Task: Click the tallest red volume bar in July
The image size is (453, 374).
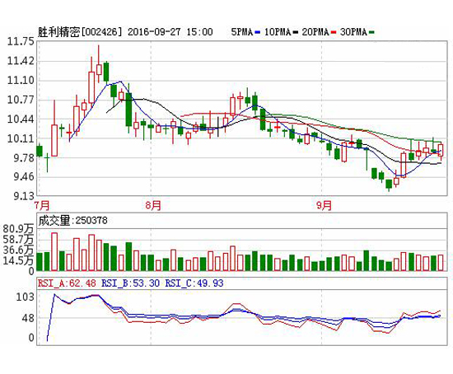Action: click(x=54, y=251)
